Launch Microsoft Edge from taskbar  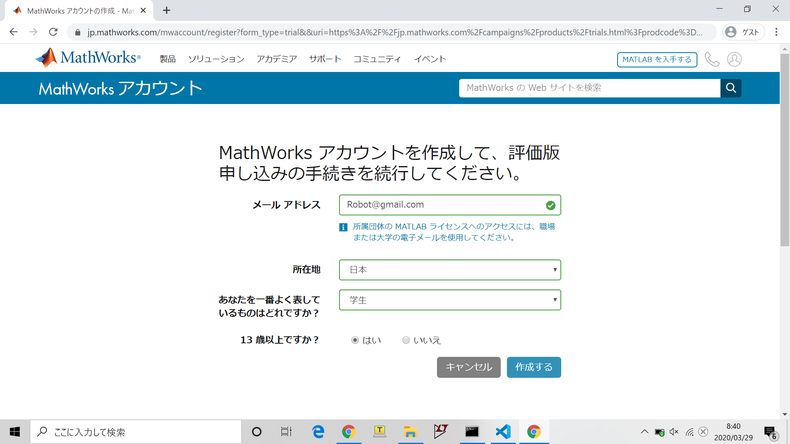click(318, 432)
